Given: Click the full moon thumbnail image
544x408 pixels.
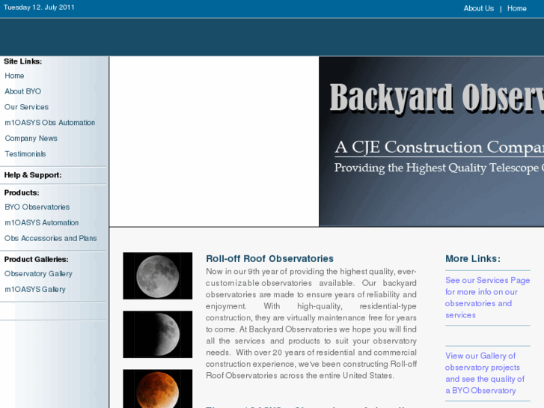Looking at the screenshot, I should coord(157,275).
